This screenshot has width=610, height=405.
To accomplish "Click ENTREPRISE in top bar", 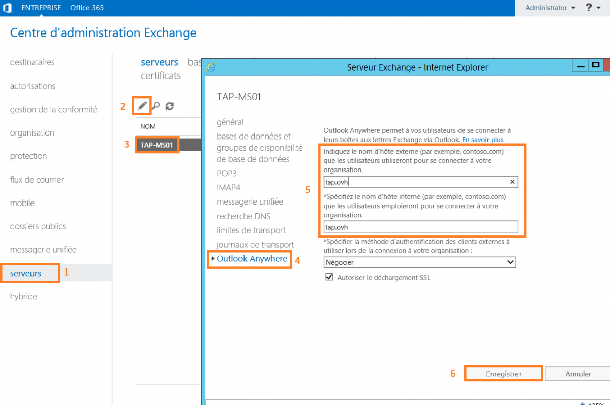I will (x=41, y=8).
